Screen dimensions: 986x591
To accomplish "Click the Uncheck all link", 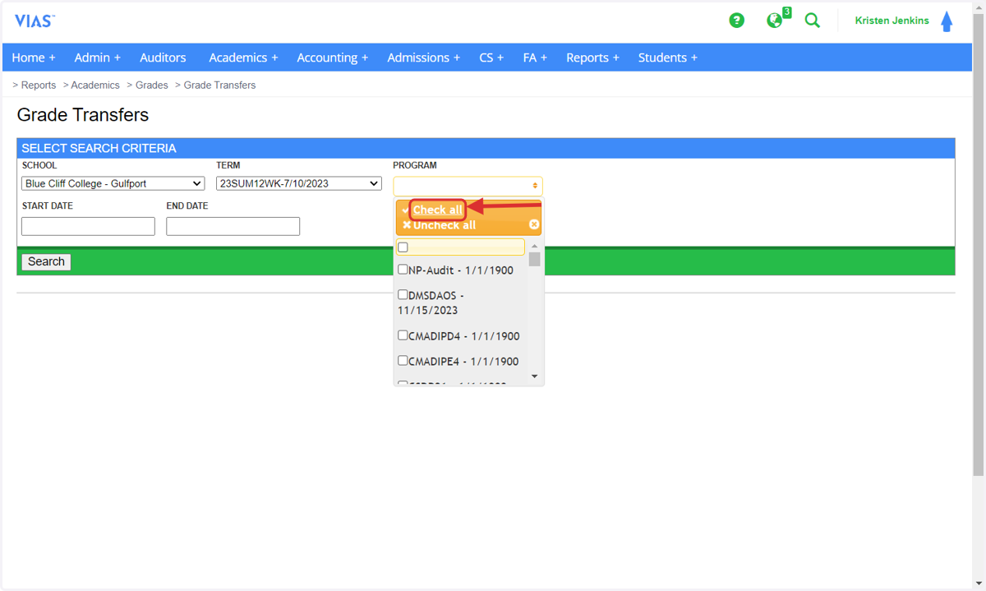I will pyautogui.click(x=444, y=225).
